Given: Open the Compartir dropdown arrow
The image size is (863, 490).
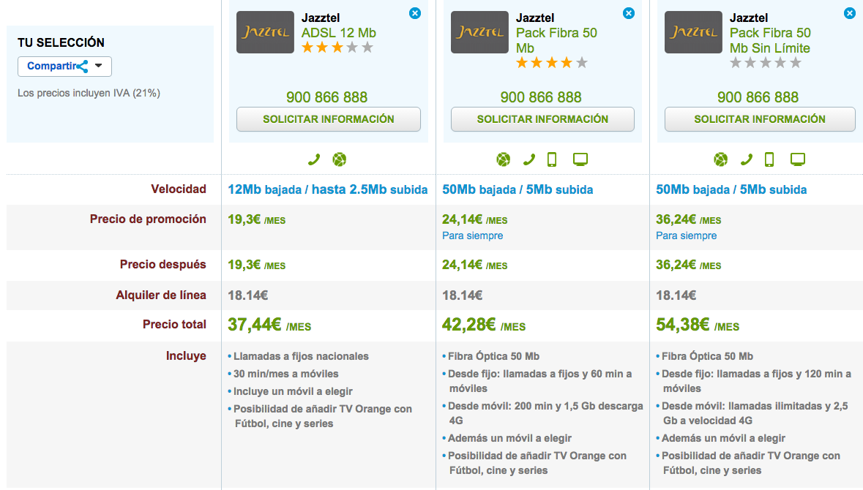Looking at the screenshot, I should [x=99, y=66].
